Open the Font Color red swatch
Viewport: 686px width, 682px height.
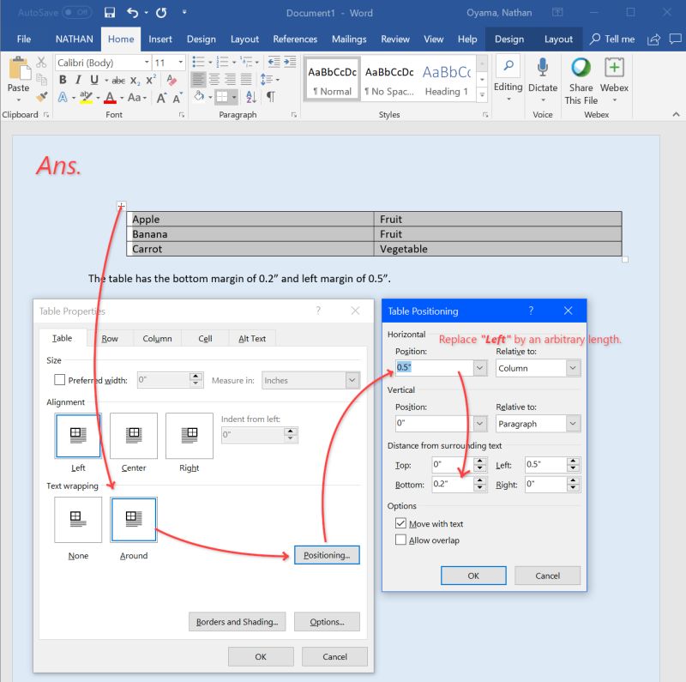[x=109, y=96]
